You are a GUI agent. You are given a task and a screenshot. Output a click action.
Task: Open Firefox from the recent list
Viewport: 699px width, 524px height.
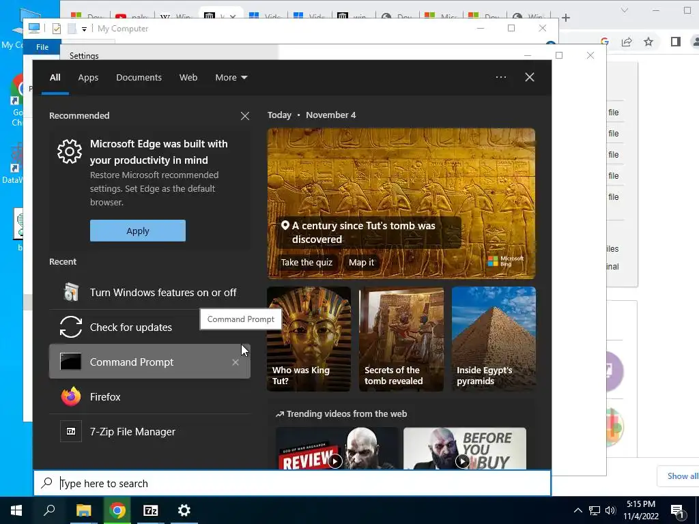(149, 396)
